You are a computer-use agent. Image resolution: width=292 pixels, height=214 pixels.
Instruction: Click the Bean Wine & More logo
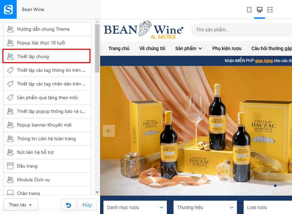coord(143,30)
